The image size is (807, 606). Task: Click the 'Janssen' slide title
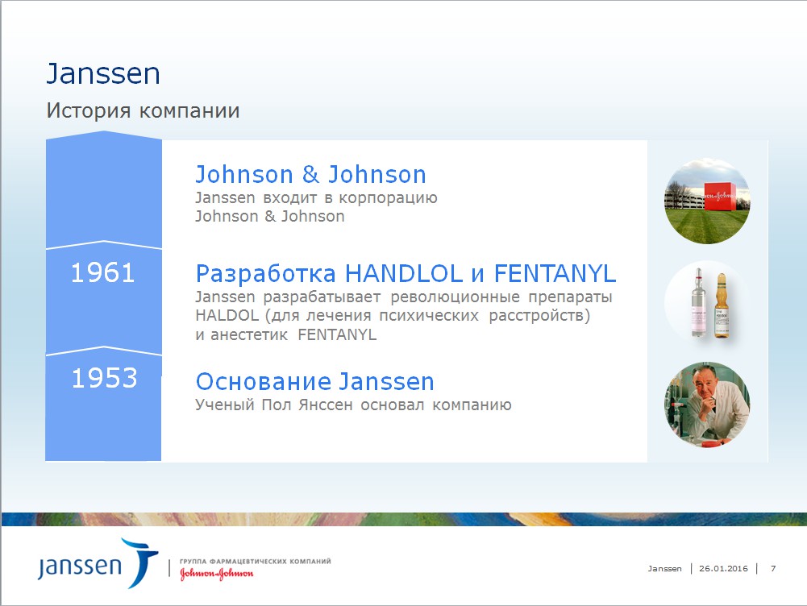103,73
